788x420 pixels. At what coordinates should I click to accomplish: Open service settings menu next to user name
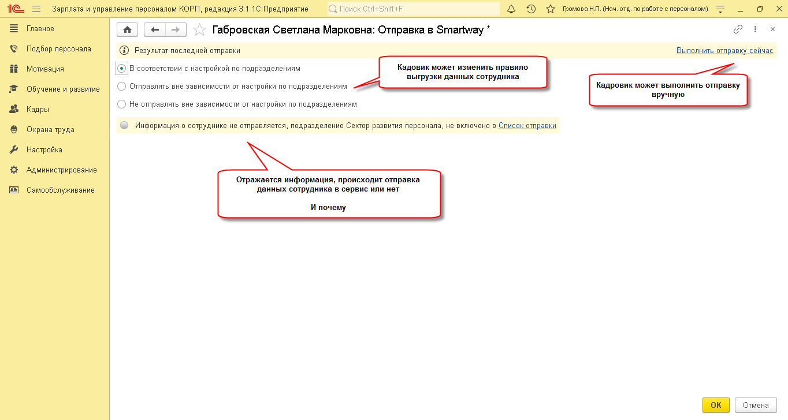click(720, 9)
